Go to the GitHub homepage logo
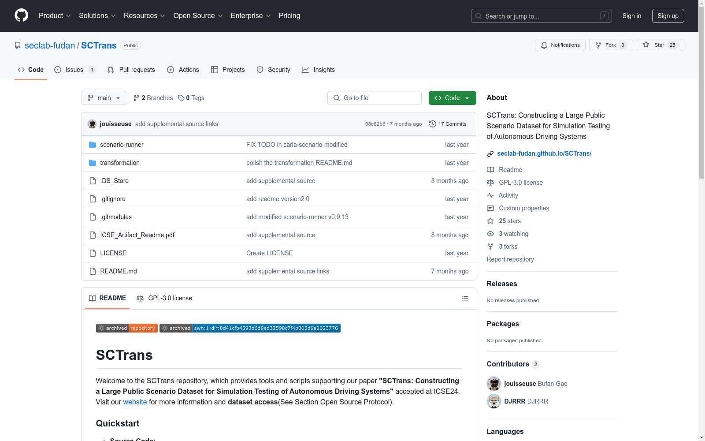The image size is (705, 441). [x=21, y=15]
